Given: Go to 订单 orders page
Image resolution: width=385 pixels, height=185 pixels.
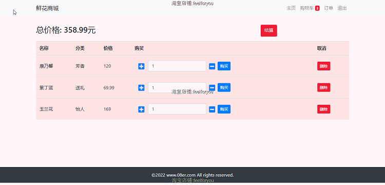Looking at the screenshot, I should tap(329, 8).
